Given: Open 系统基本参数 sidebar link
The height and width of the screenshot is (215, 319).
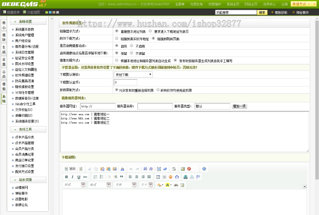Looking at the screenshot, I should pos(24,29).
